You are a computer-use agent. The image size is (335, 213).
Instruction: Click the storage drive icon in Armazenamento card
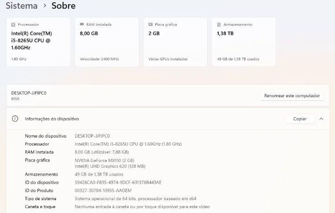219,24
